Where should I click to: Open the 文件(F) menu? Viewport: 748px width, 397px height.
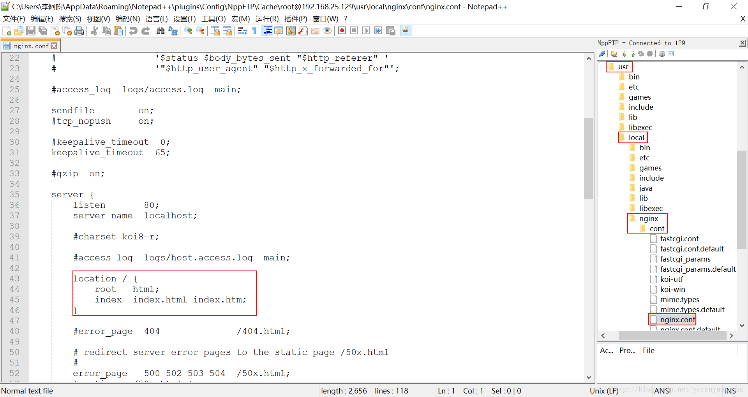pos(14,19)
